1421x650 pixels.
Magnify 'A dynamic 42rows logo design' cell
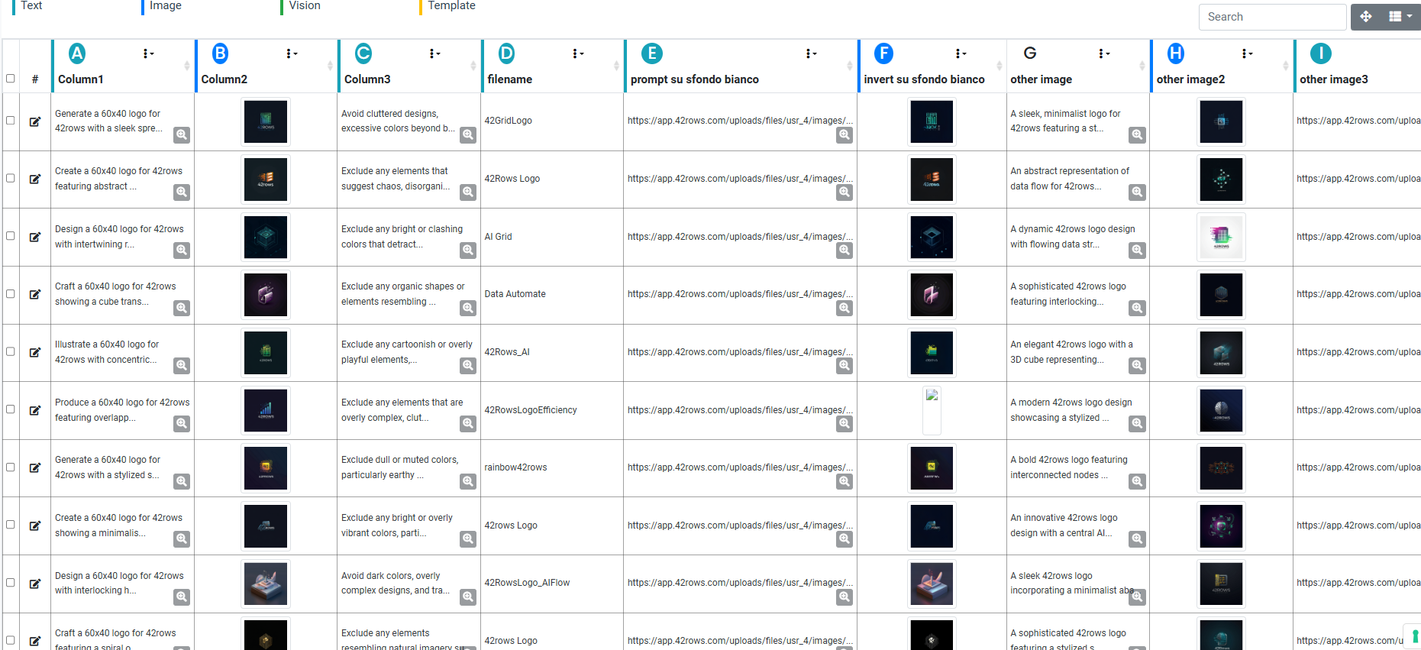tap(1138, 250)
